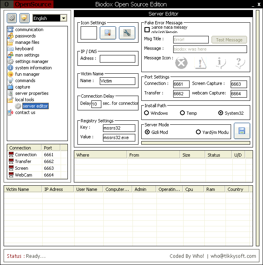
Task: Click the light bulb icon beside language selector
Action: point(24,18)
